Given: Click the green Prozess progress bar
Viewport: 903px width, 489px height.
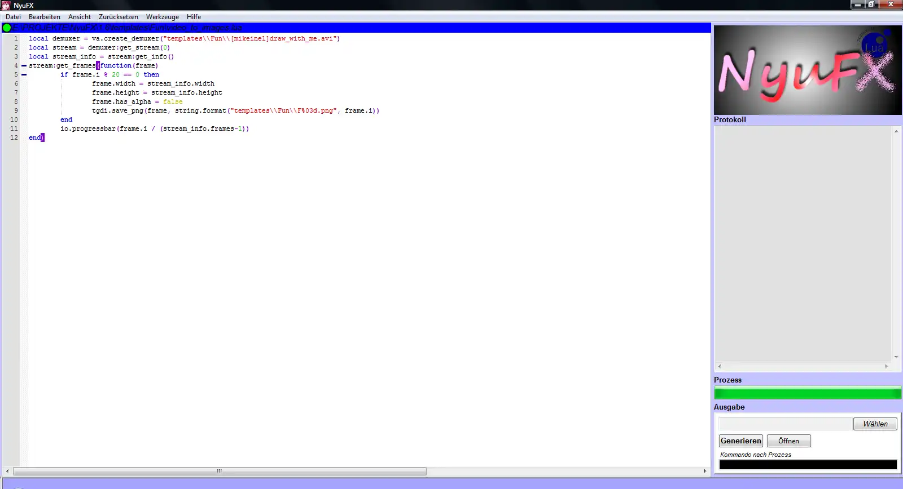Looking at the screenshot, I should point(808,393).
